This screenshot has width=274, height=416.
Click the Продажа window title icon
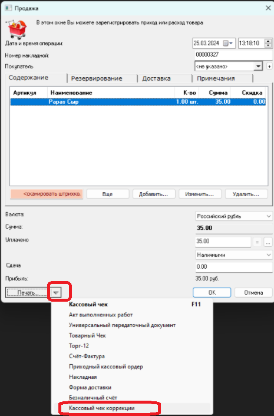(8, 8)
